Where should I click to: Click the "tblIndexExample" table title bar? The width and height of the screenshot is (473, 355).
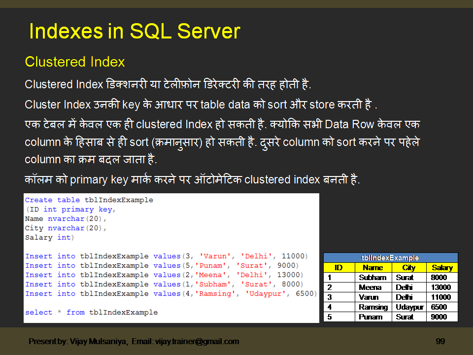[x=390, y=258]
